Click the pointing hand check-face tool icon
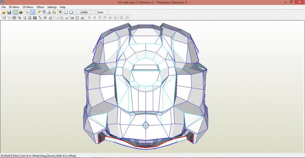The width and height of the screenshot is (305, 158). pos(40,18)
